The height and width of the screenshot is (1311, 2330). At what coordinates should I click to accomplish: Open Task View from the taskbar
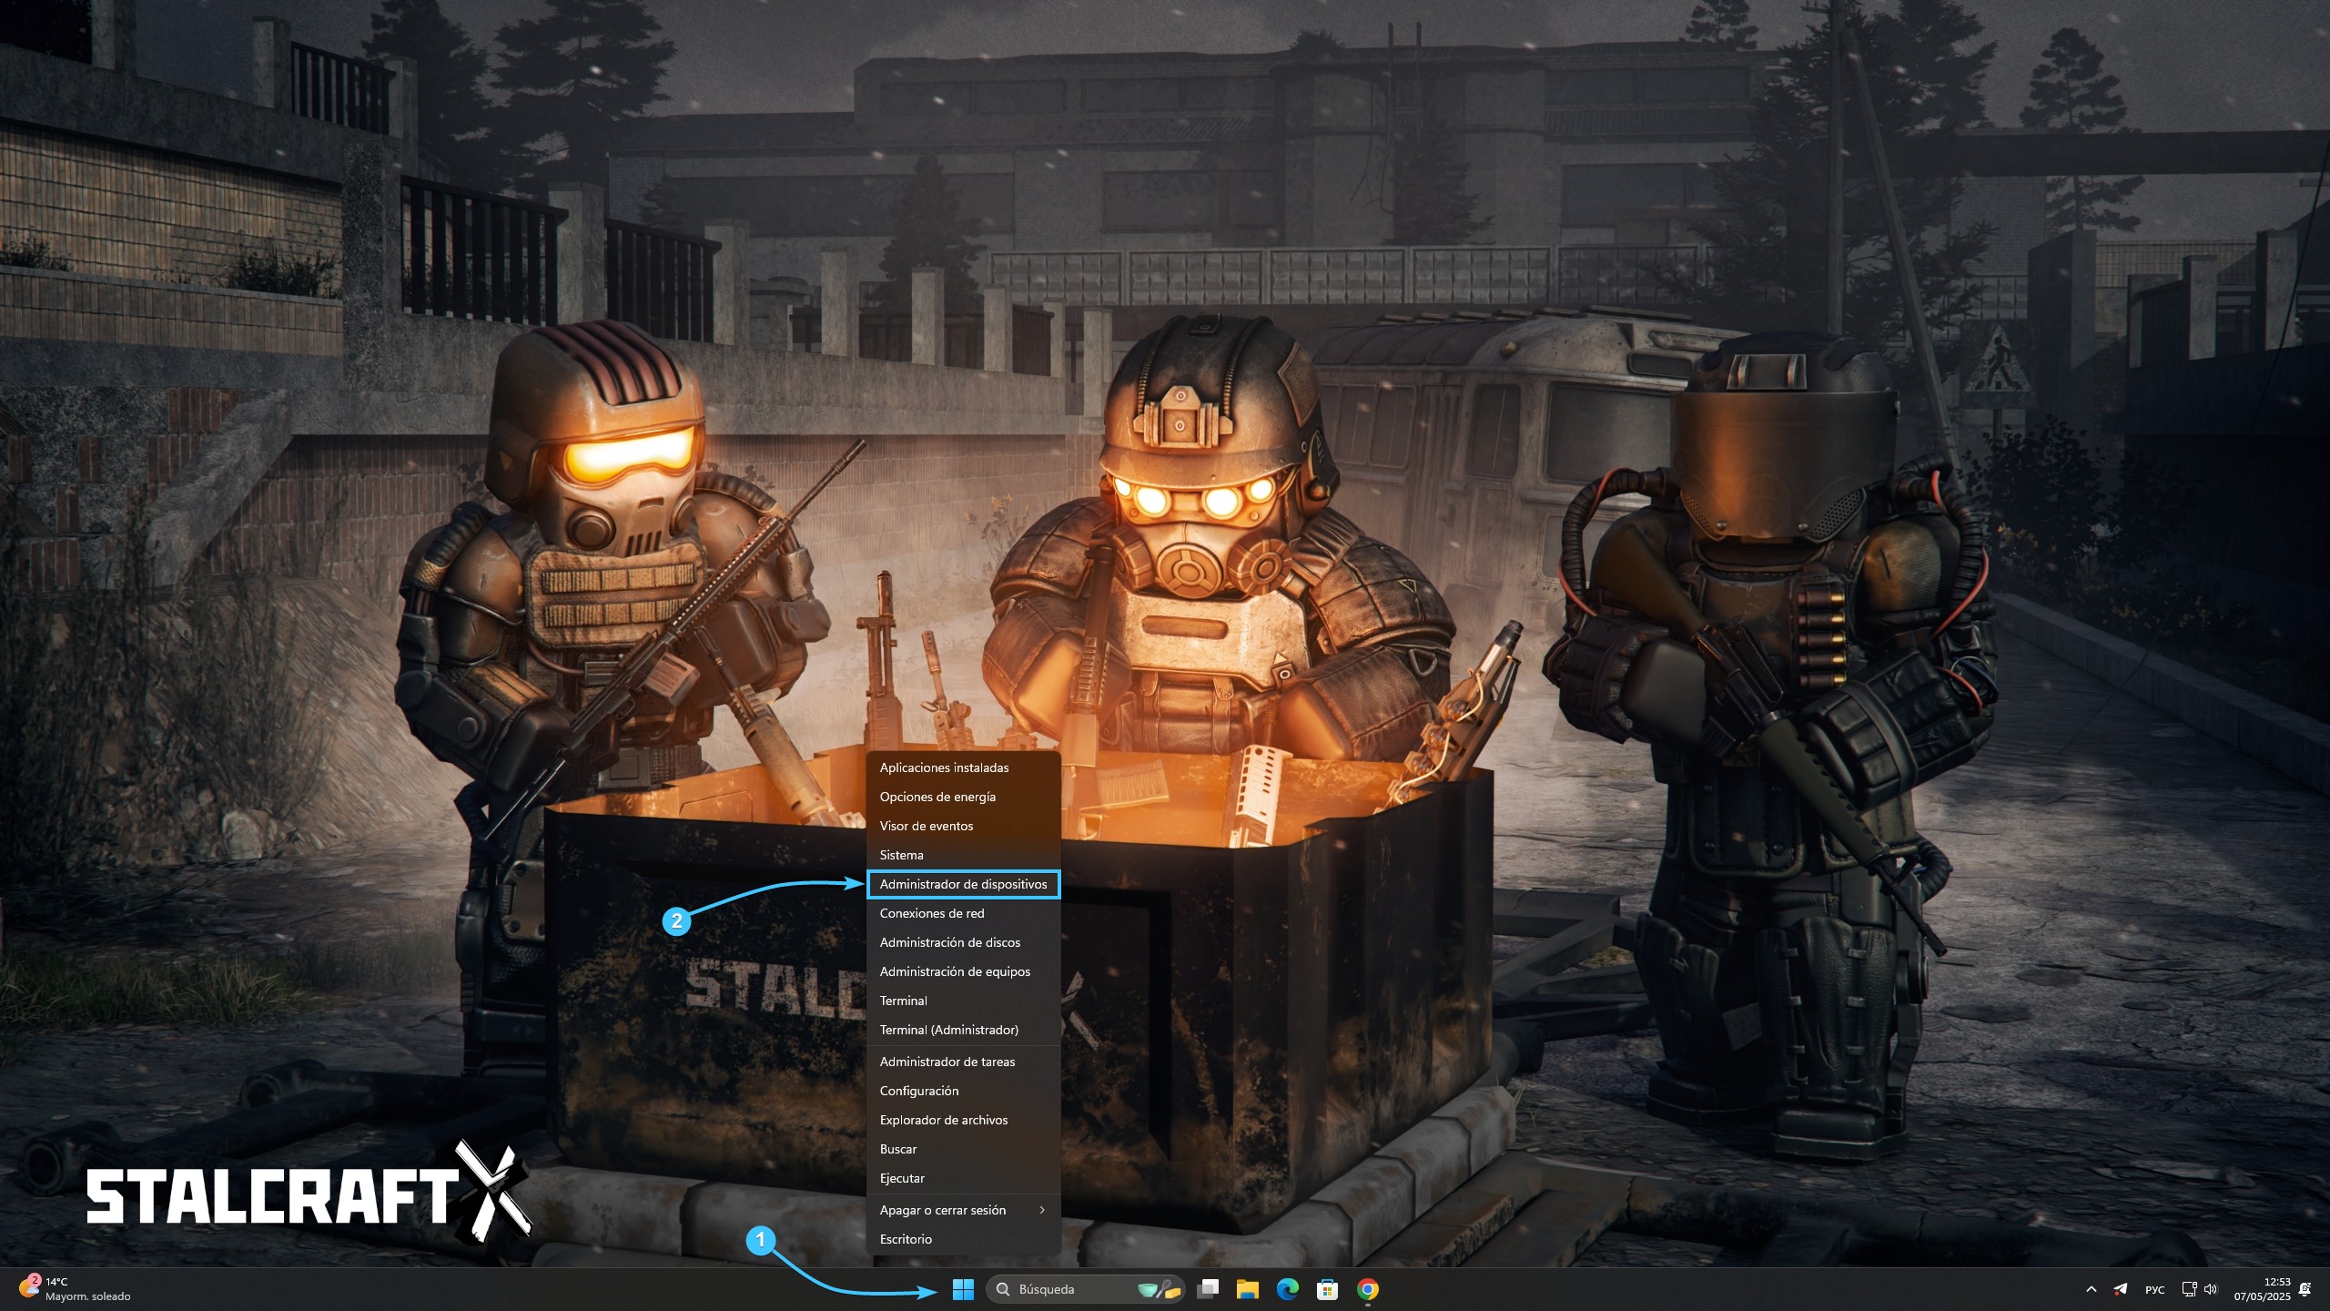pos(1208,1289)
